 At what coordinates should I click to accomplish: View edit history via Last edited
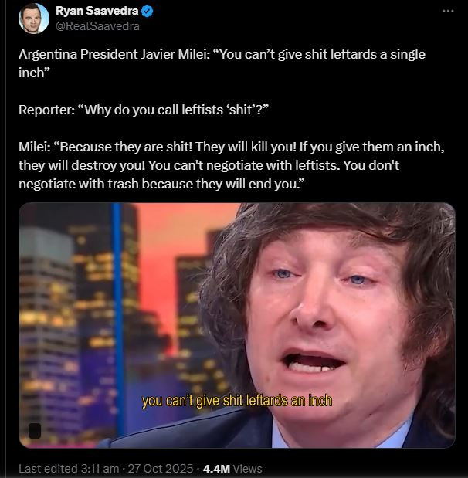(x=48, y=468)
